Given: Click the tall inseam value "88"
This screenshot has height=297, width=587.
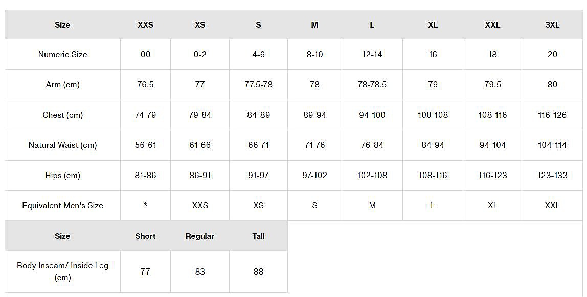Looking at the screenshot, I should tap(258, 271).
